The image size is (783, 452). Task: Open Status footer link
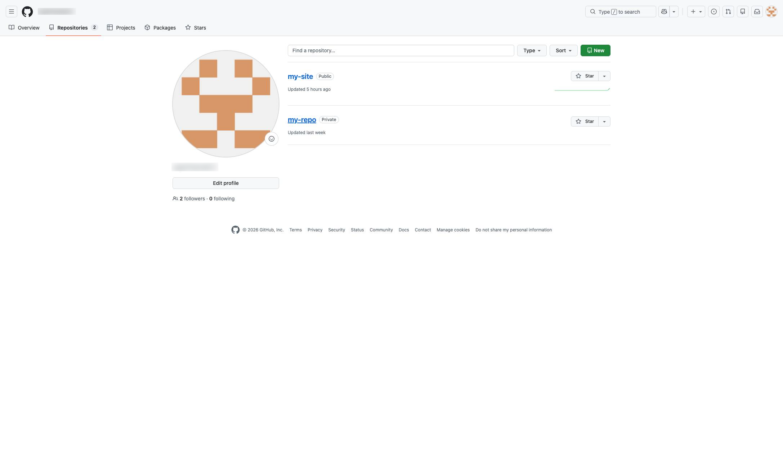coord(357,230)
